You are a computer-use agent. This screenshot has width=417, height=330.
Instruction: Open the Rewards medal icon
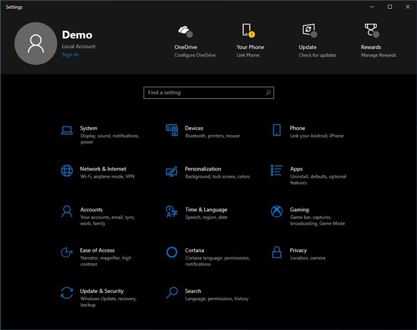pyautogui.click(x=371, y=30)
